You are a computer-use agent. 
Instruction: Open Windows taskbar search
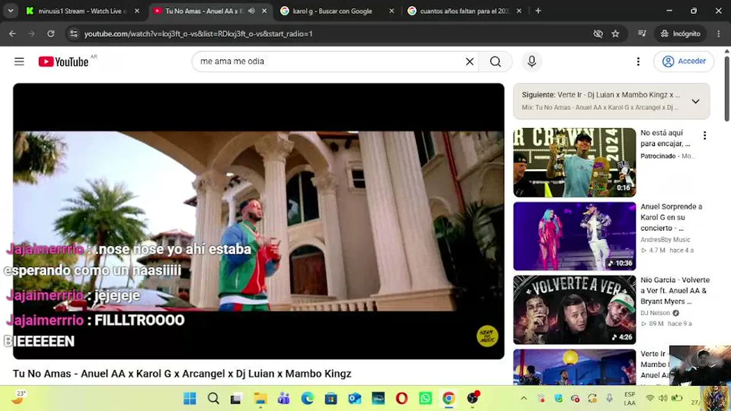point(214,398)
